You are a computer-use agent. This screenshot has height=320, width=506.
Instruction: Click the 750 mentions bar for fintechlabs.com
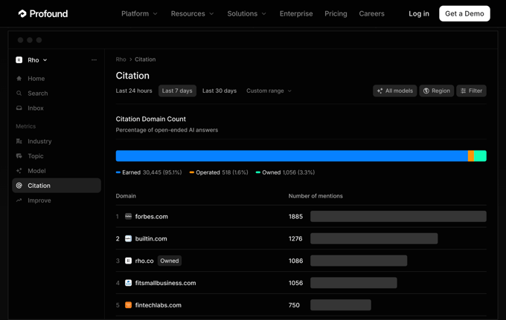341,305
